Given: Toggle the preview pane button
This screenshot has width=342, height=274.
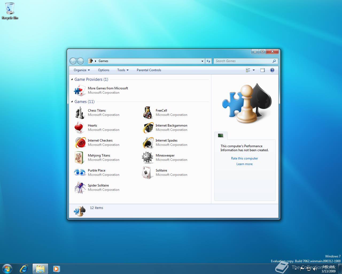Looking at the screenshot, I should click(x=263, y=70).
